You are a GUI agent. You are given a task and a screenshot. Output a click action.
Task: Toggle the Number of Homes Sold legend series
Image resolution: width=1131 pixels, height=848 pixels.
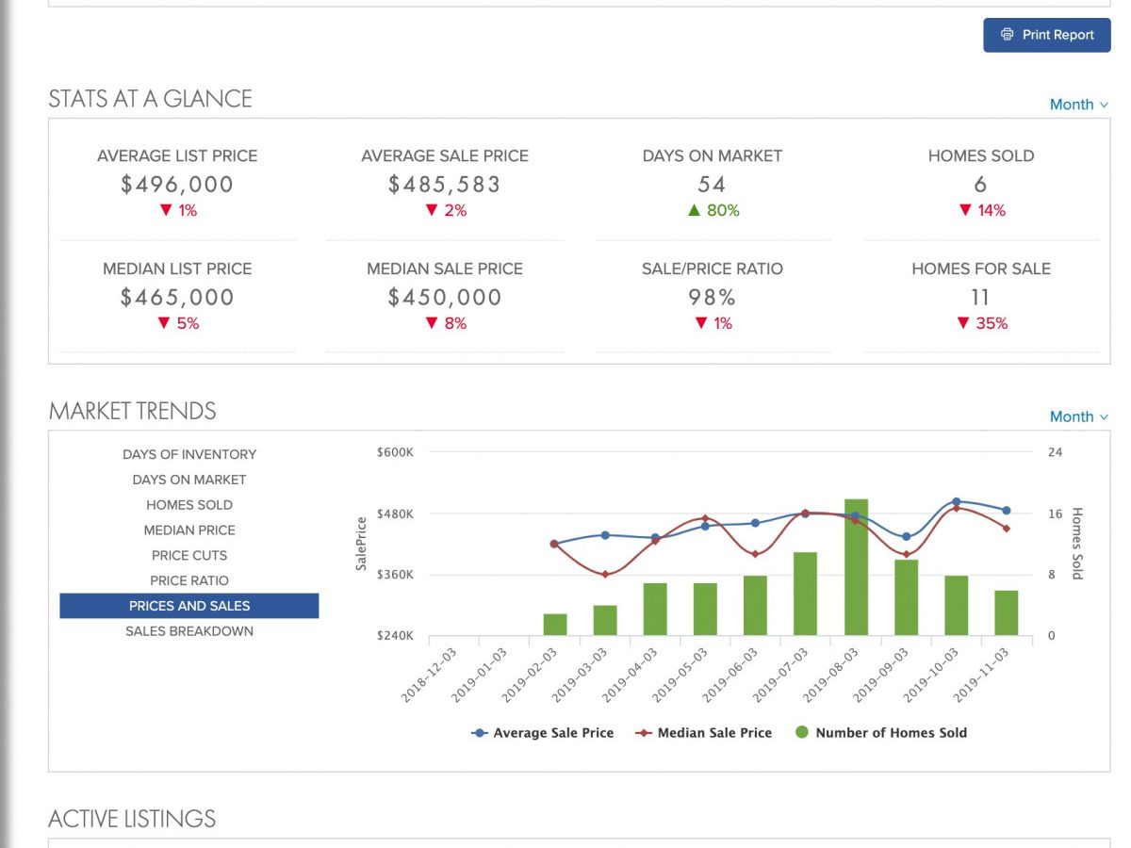[881, 732]
